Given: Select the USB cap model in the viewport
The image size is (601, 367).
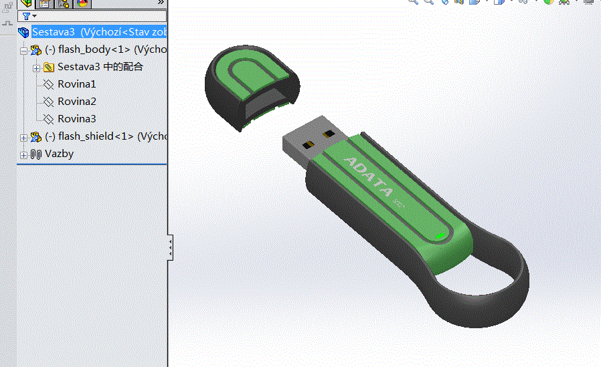Looking at the screenshot, I should [252, 88].
